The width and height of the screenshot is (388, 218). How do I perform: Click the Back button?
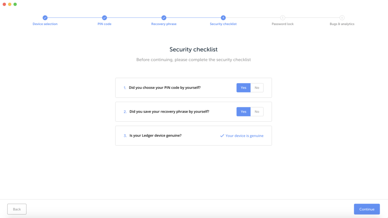tap(17, 209)
